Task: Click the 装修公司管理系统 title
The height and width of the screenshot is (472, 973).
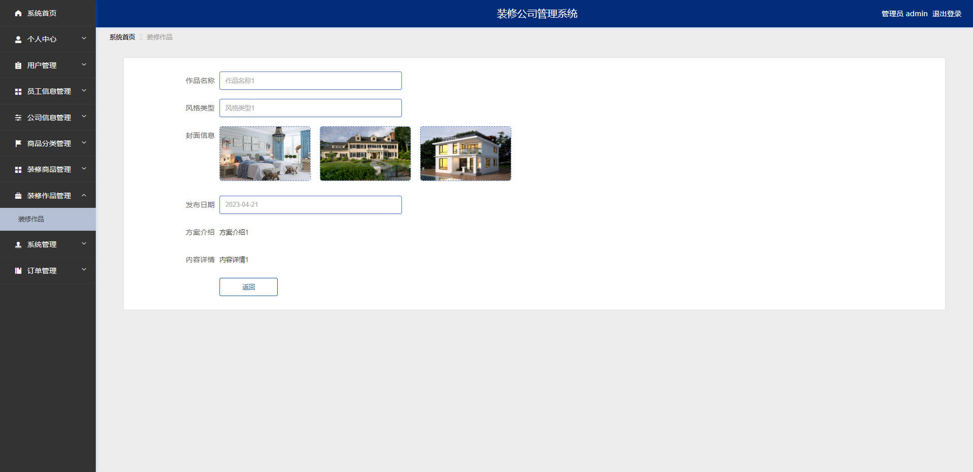Action: [x=537, y=14]
